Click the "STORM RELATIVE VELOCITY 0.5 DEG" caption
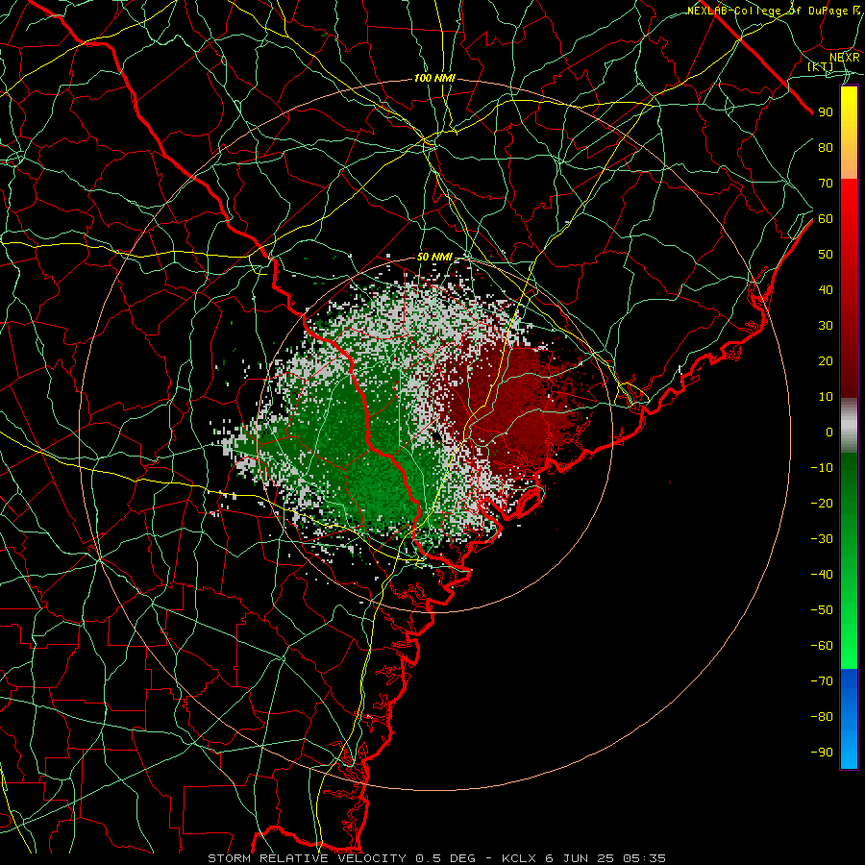The image size is (865, 865). 348,858
